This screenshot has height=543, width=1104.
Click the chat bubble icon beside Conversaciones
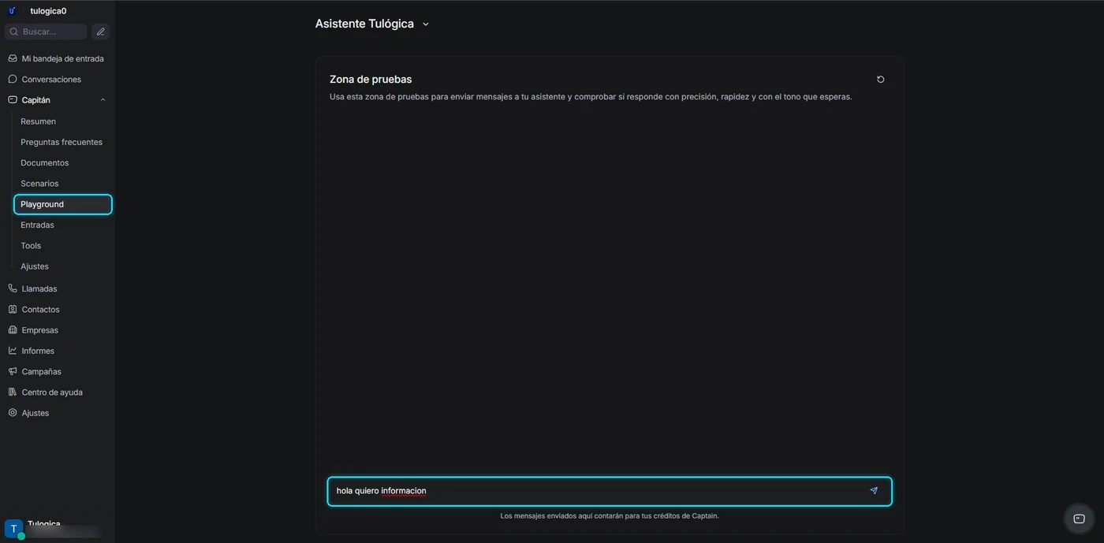[x=13, y=79]
